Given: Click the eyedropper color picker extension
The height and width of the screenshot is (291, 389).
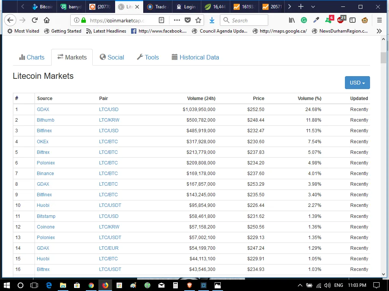Looking at the screenshot, I should (x=316, y=20).
